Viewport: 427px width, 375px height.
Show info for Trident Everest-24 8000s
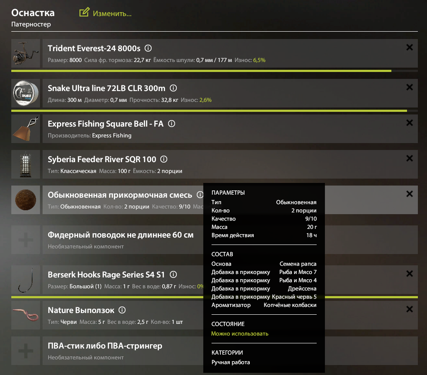148,49
